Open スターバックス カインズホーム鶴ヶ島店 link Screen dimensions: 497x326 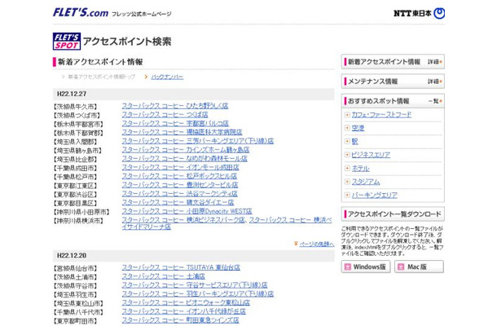pyautogui.click(x=186, y=150)
